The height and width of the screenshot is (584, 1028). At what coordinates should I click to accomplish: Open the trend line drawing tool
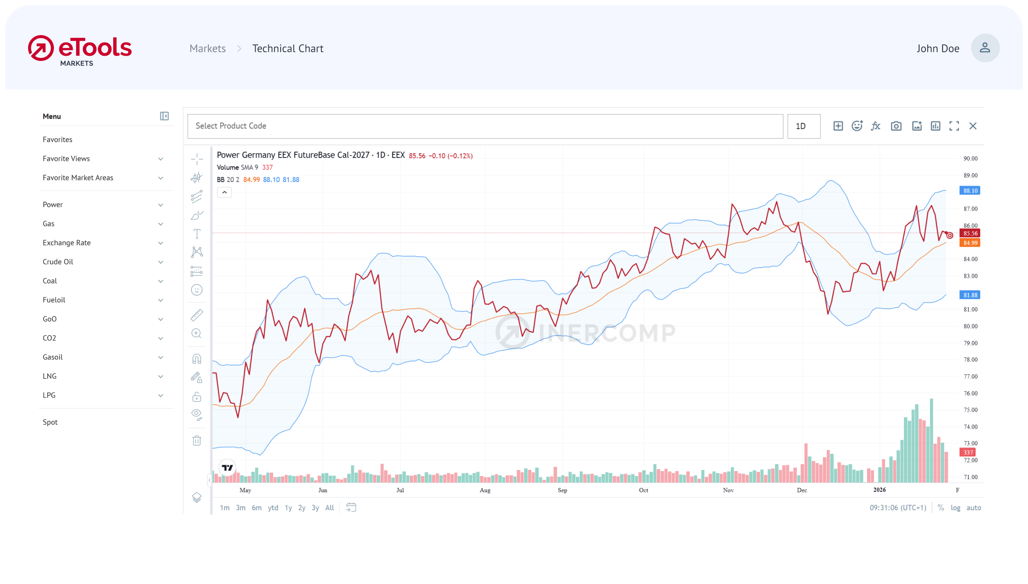197,196
